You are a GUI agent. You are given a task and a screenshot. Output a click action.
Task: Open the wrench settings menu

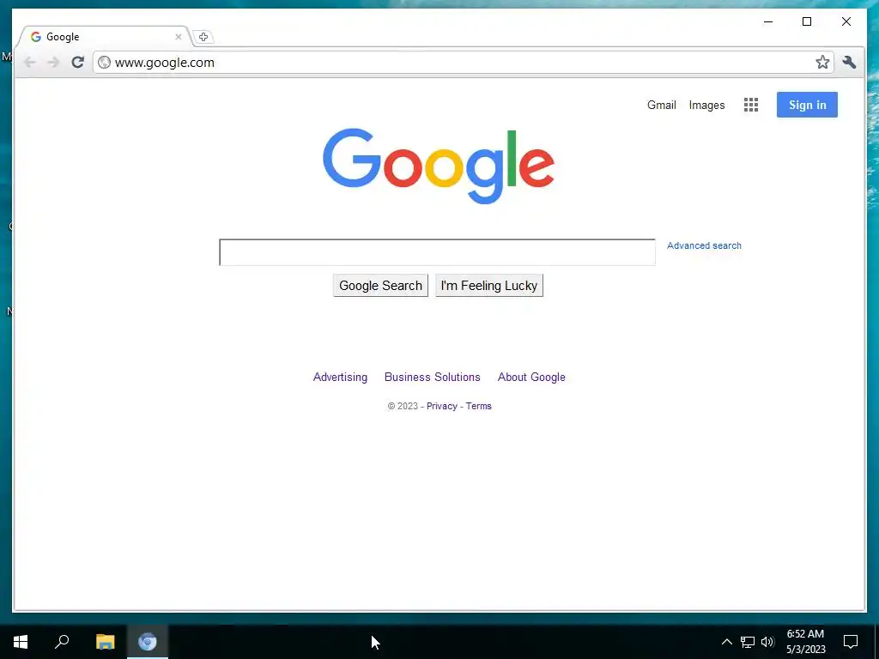pos(849,62)
